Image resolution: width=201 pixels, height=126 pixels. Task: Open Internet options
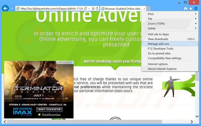[170, 64]
